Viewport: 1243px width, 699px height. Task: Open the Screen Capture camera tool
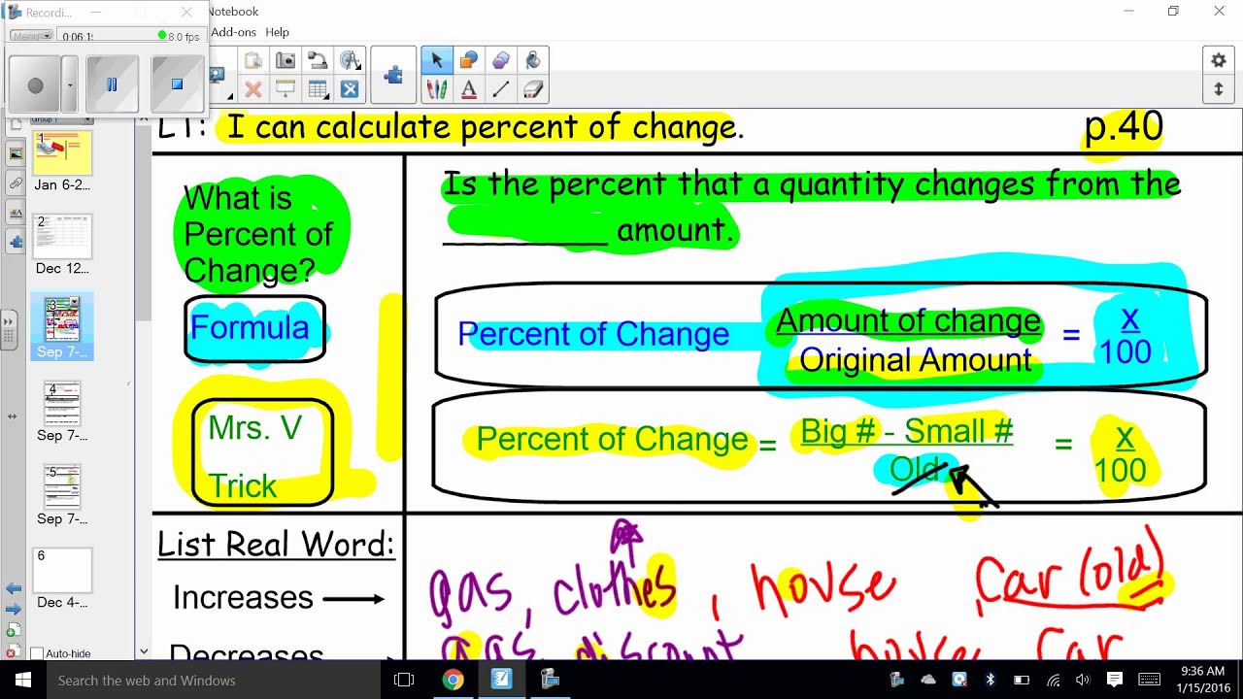[286, 60]
